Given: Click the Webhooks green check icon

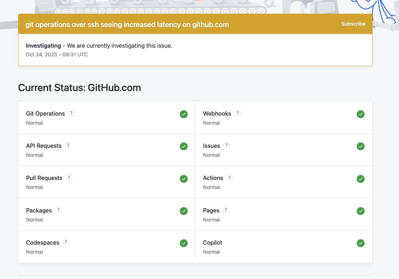Looking at the screenshot, I should pos(361,114).
